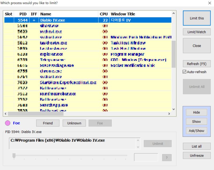The width and height of the screenshot is (214, 170).
Task: Sort the list by the Name column header
Action: click(x=68, y=14)
